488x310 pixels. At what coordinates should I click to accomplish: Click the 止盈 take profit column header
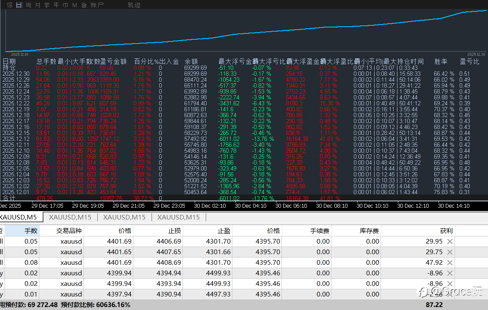(x=224, y=230)
